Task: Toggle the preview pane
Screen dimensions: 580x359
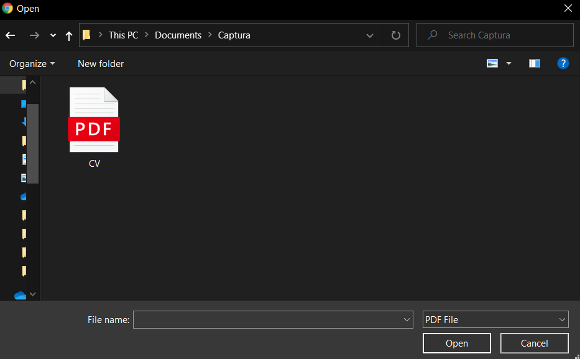Action: [x=535, y=63]
